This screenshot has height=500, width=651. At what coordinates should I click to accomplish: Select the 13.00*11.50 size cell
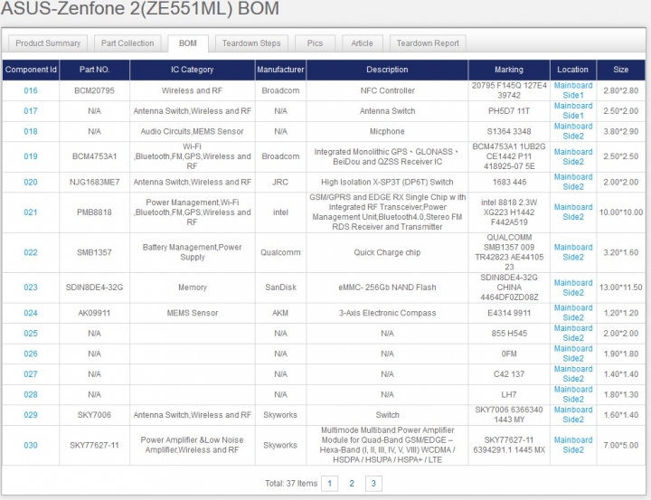tap(620, 288)
